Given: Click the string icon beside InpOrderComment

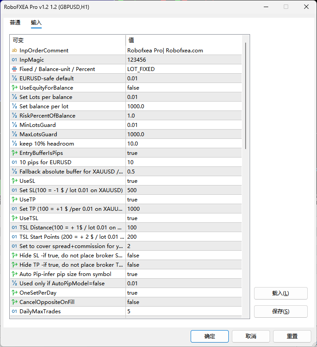Looking at the screenshot, I should tap(14, 51).
